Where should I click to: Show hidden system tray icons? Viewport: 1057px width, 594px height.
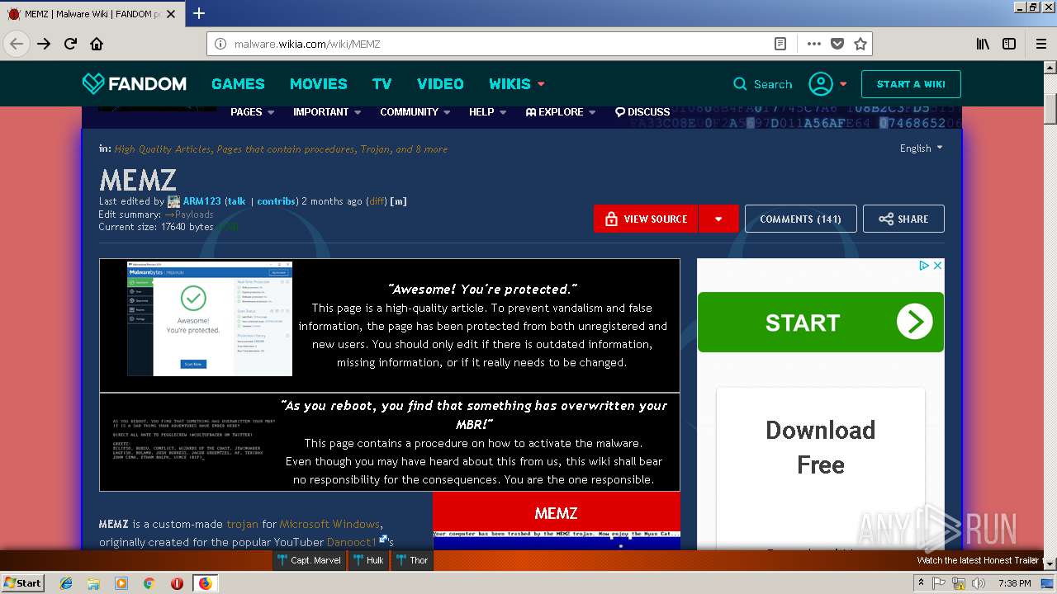921,583
